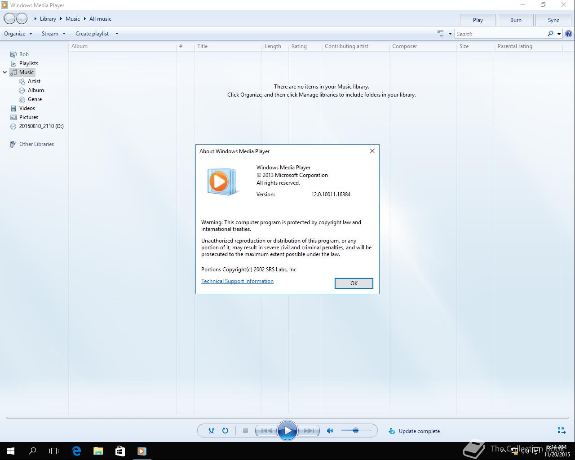This screenshot has width=575, height=460.
Task: Open Technical Support Information link
Action: (x=237, y=281)
